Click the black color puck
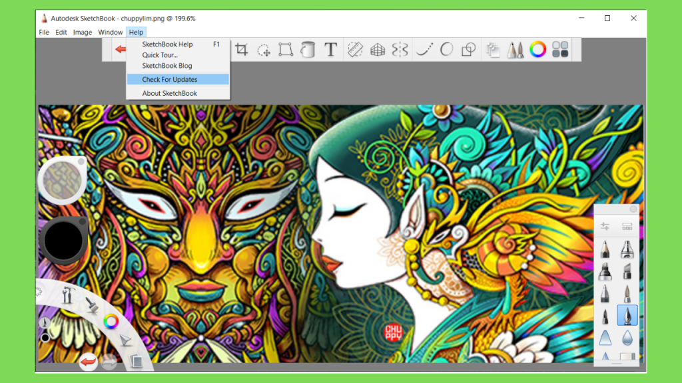Image resolution: width=682 pixels, height=383 pixels. point(63,241)
